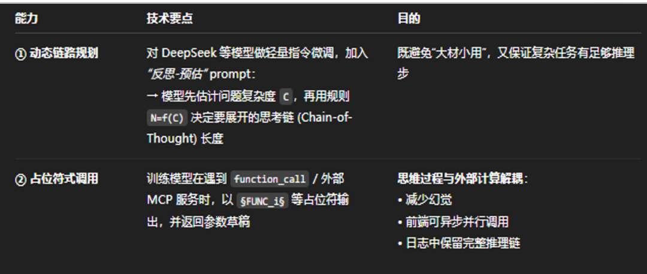Image resolution: width=647 pixels, height=274 pixels.
Task: Click the Chain-of-Thought text
Action: 249,128
